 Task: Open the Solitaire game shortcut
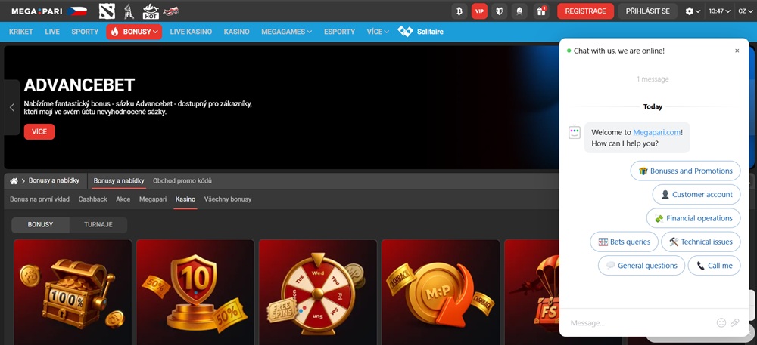[x=421, y=32]
